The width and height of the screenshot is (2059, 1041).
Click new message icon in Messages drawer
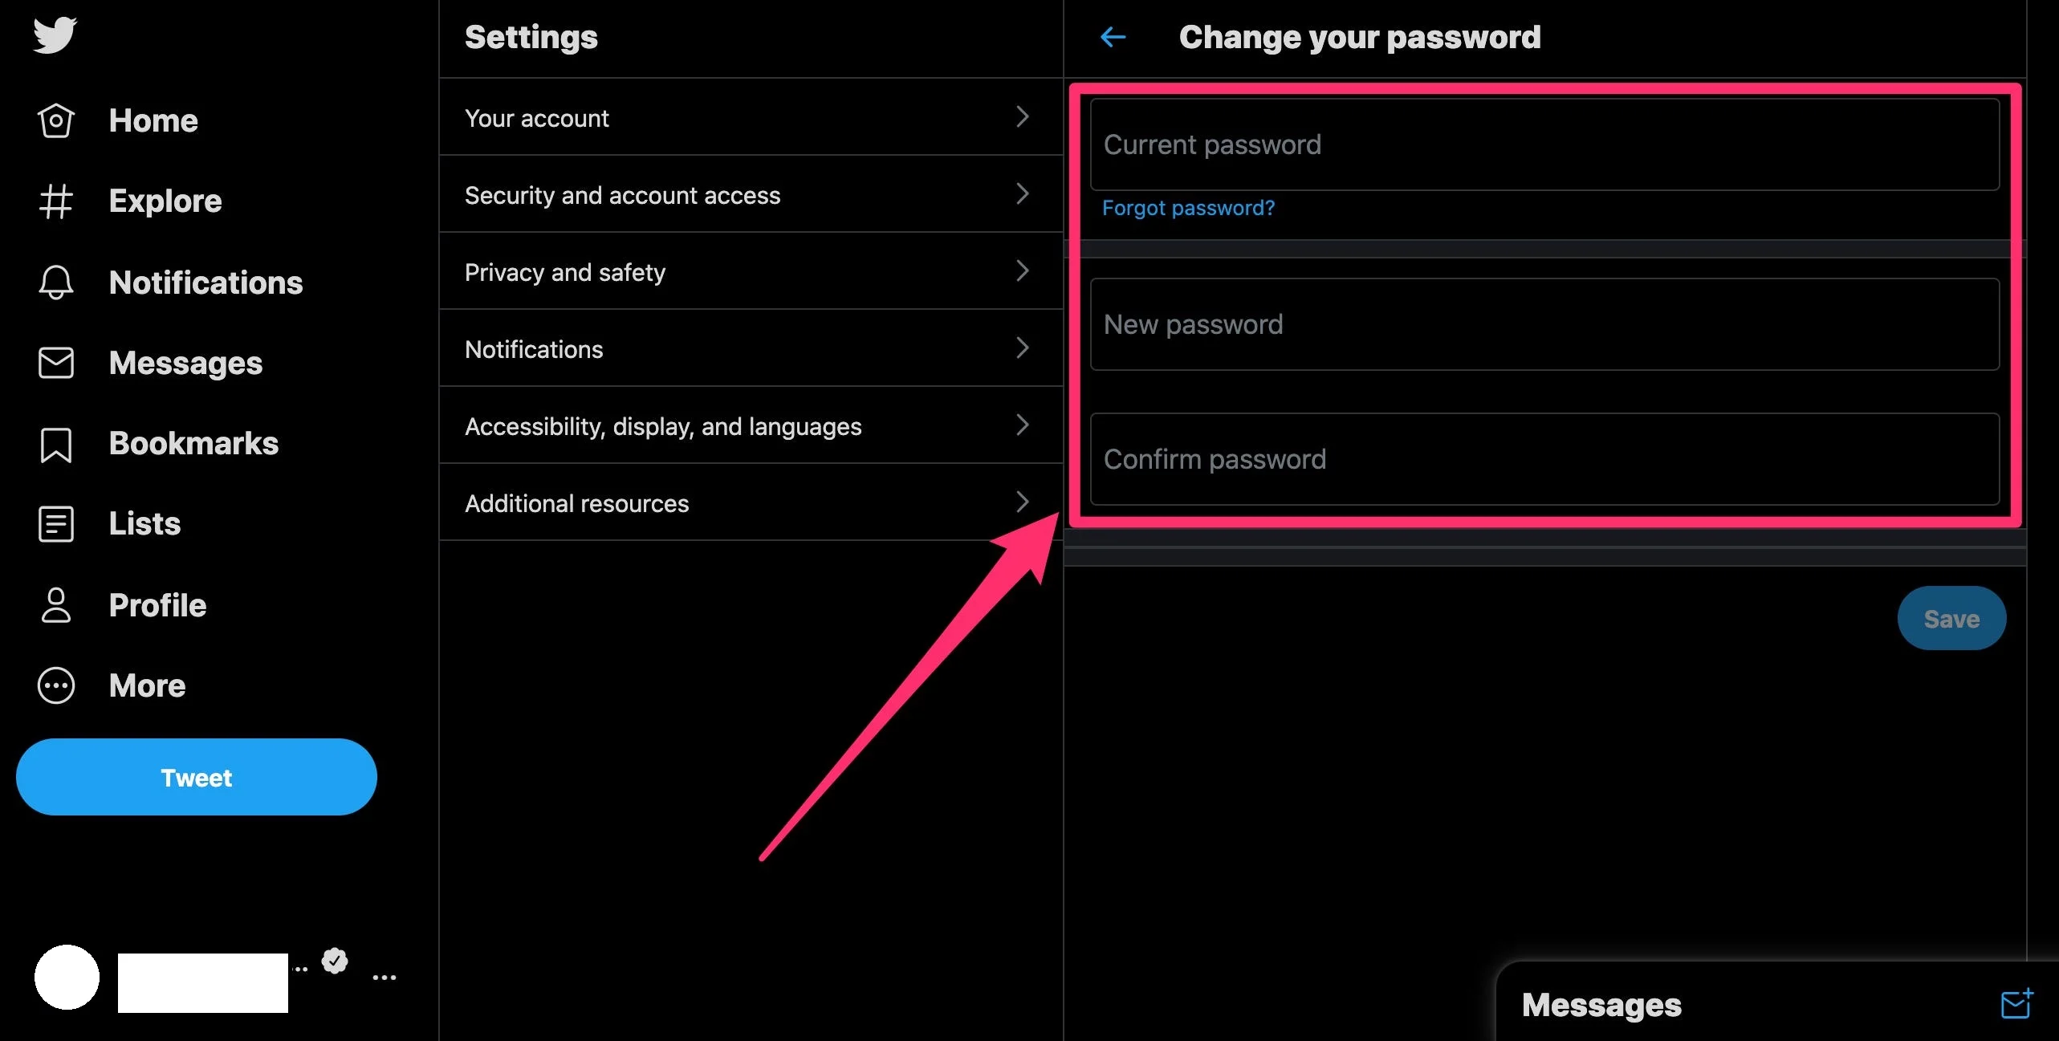(x=2016, y=1003)
